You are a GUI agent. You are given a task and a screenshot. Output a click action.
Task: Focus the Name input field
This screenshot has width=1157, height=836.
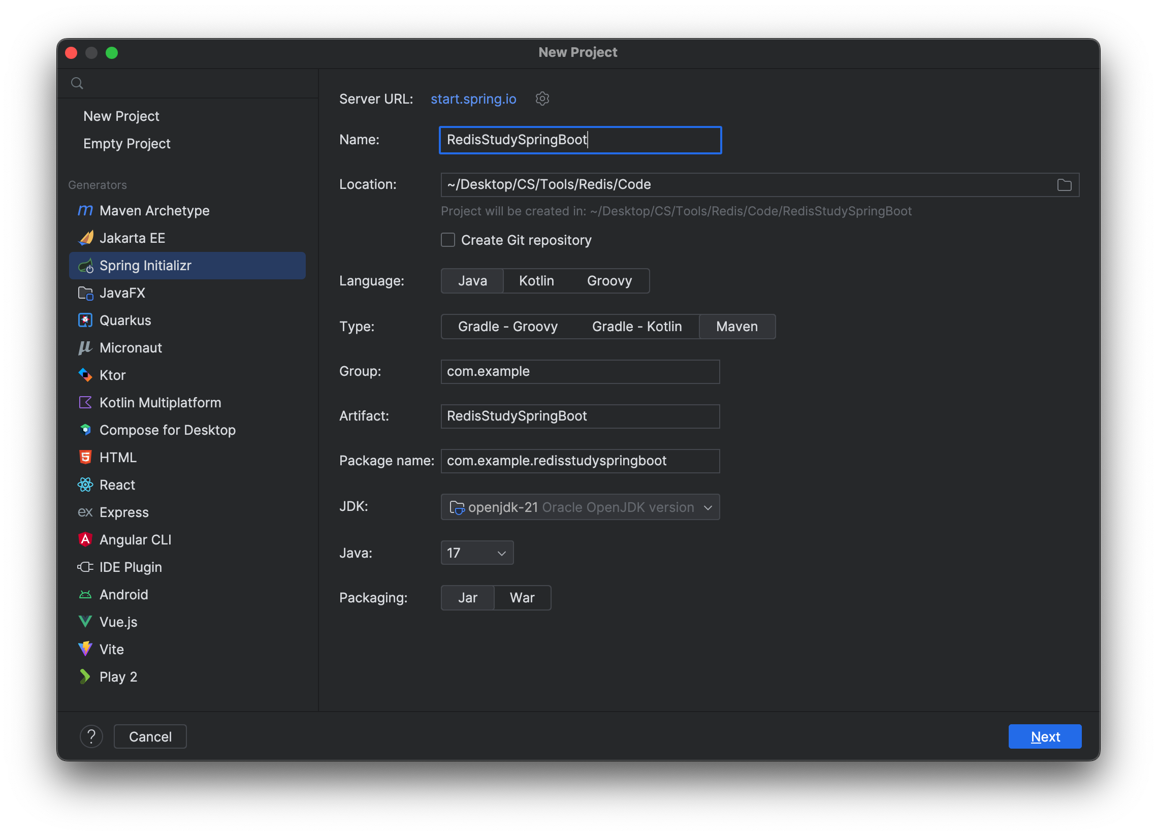(580, 140)
